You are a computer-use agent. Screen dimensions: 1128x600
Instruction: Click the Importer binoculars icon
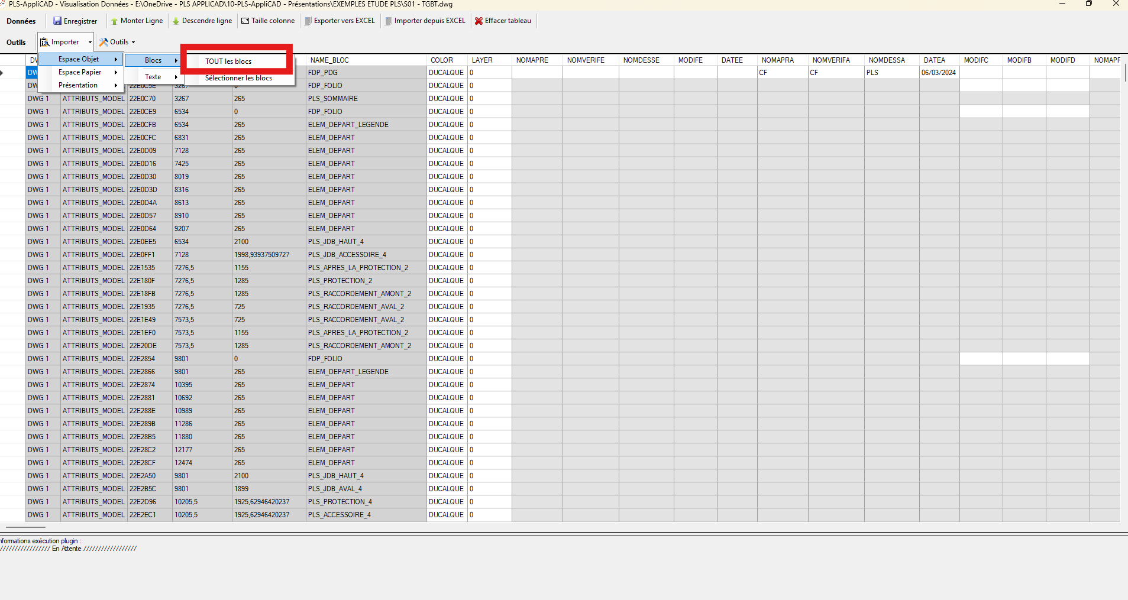pos(44,42)
